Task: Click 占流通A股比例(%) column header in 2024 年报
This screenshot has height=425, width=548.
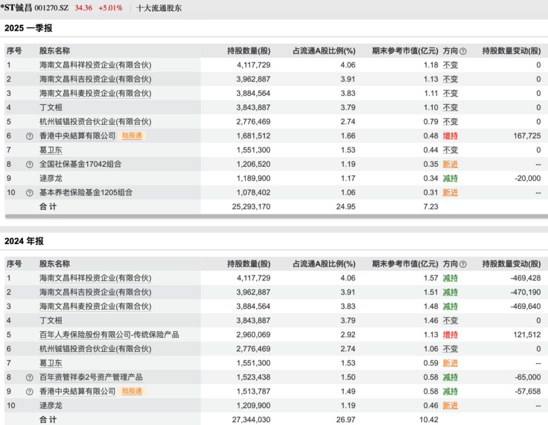Action: point(324,264)
